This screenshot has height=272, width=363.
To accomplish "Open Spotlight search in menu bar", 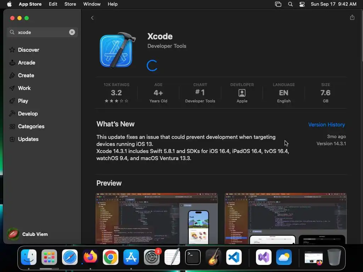I will click(x=290, y=4).
